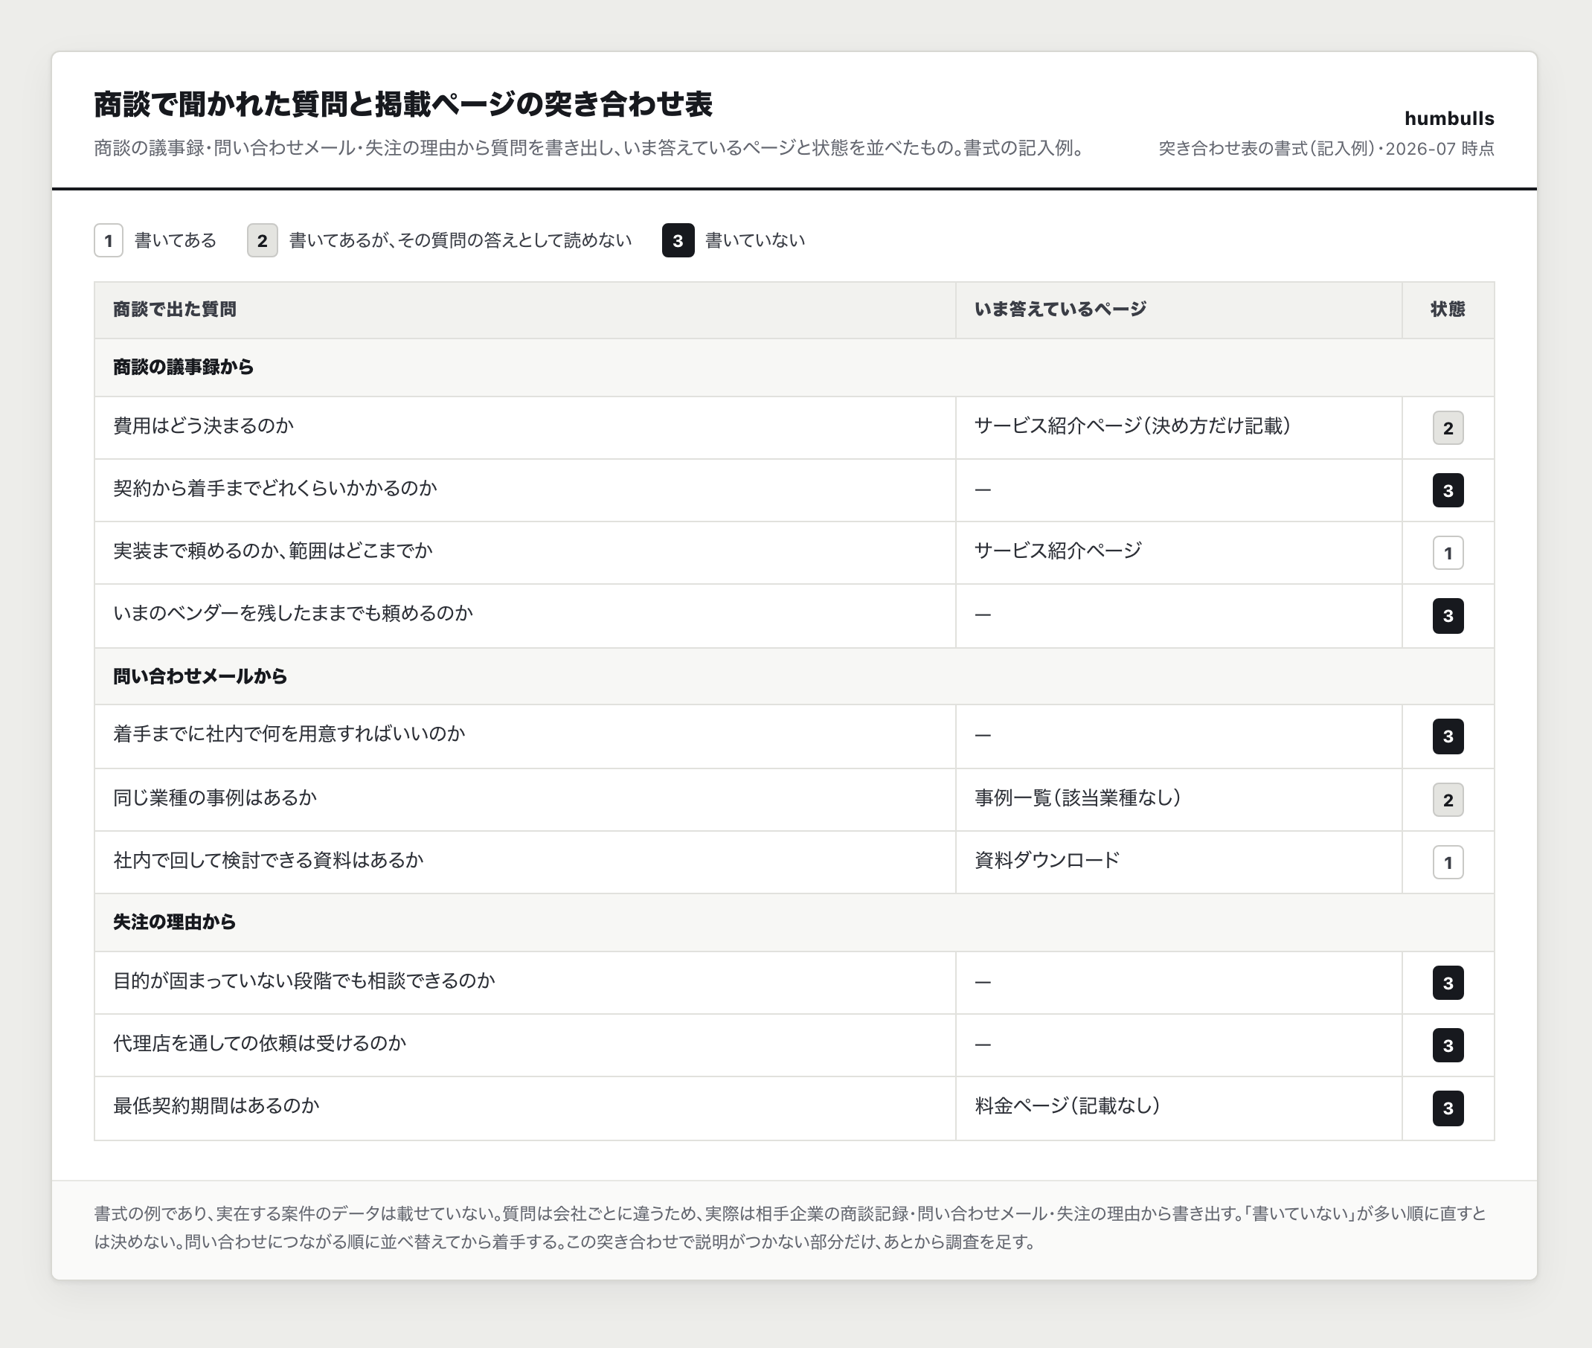1592x1348 pixels.
Task: Click the question 代理店を通しての依頼は受けるのか
Action: 260,1043
